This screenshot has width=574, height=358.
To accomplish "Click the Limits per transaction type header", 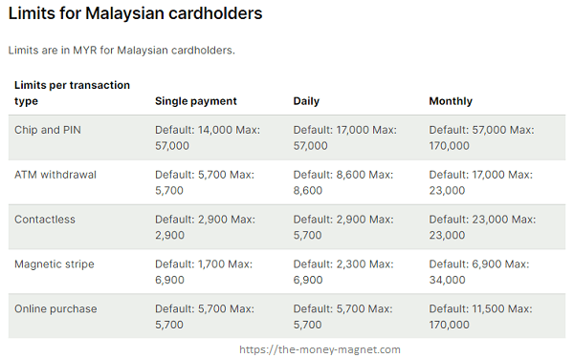I will coord(72,93).
